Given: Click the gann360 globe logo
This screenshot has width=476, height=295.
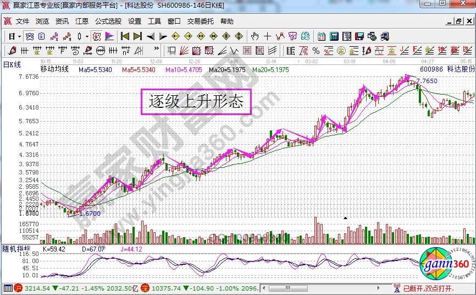Looking at the screenshot, I should [x=444, y=266].
